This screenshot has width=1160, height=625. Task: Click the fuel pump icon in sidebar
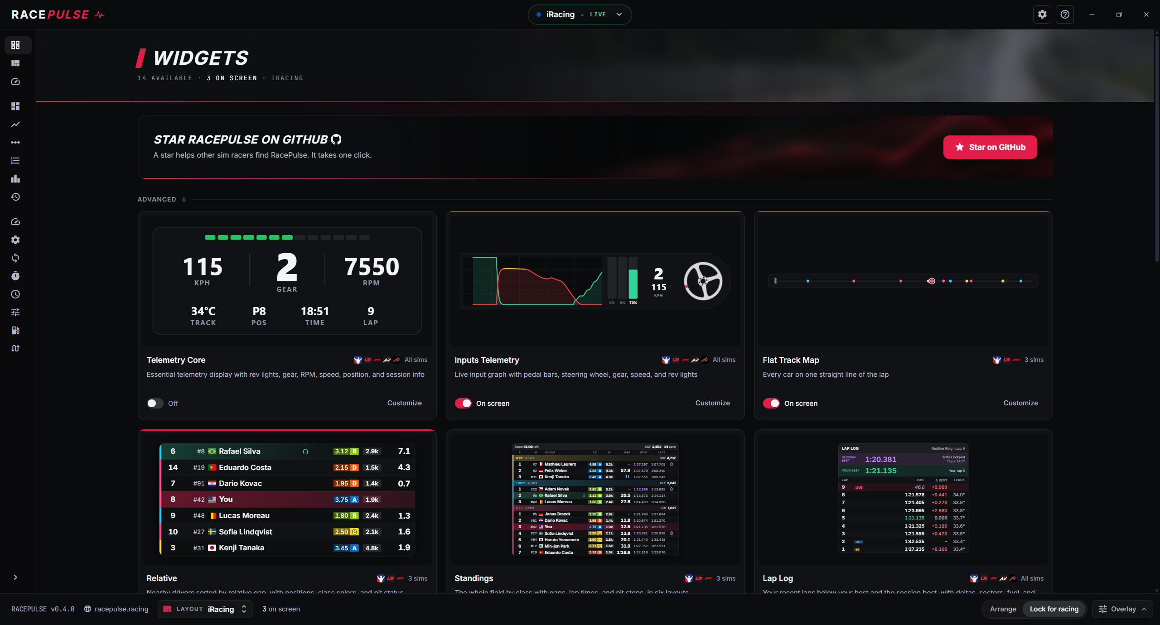(x=15, y=330)
